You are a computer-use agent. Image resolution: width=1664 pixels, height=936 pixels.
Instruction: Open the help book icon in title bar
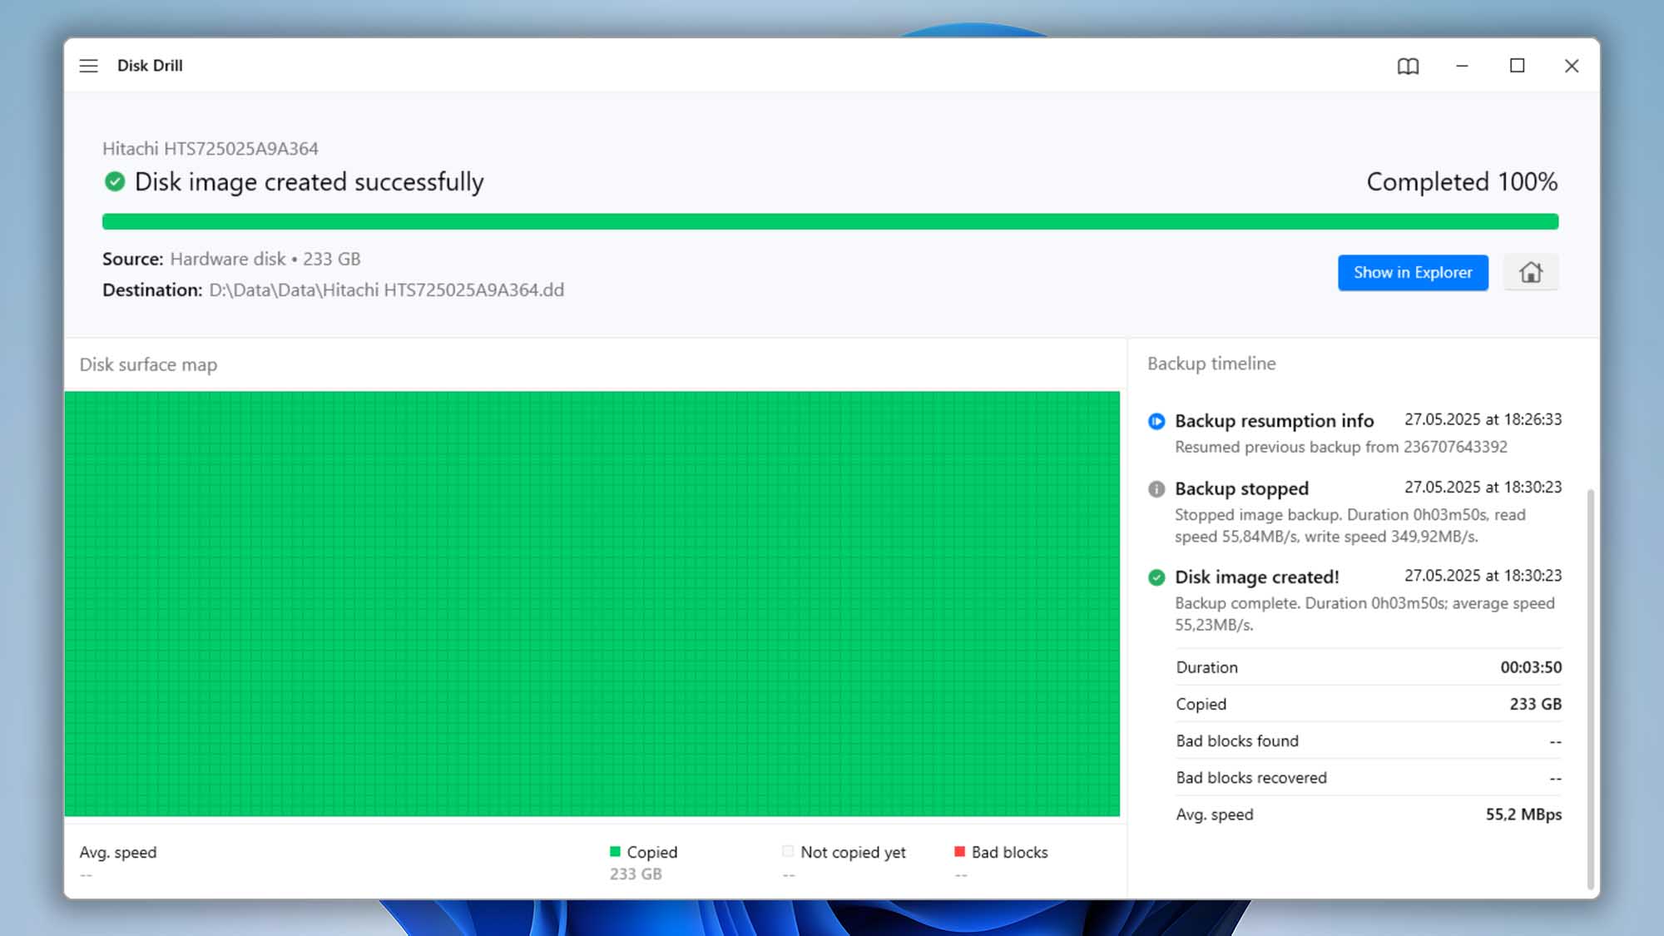(x=1408, y=66)
